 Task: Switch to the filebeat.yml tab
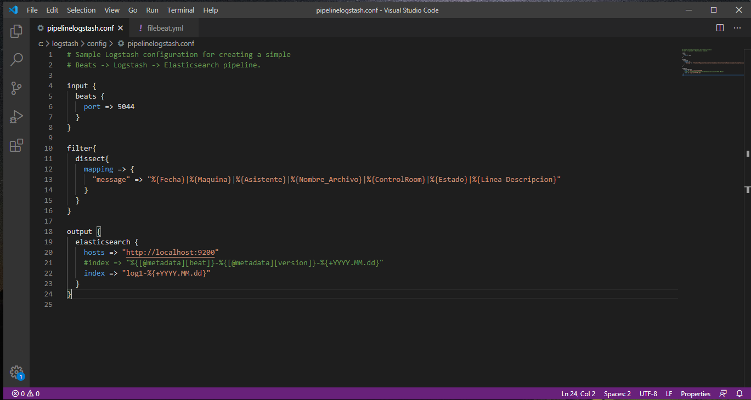(x=164, y=28)
